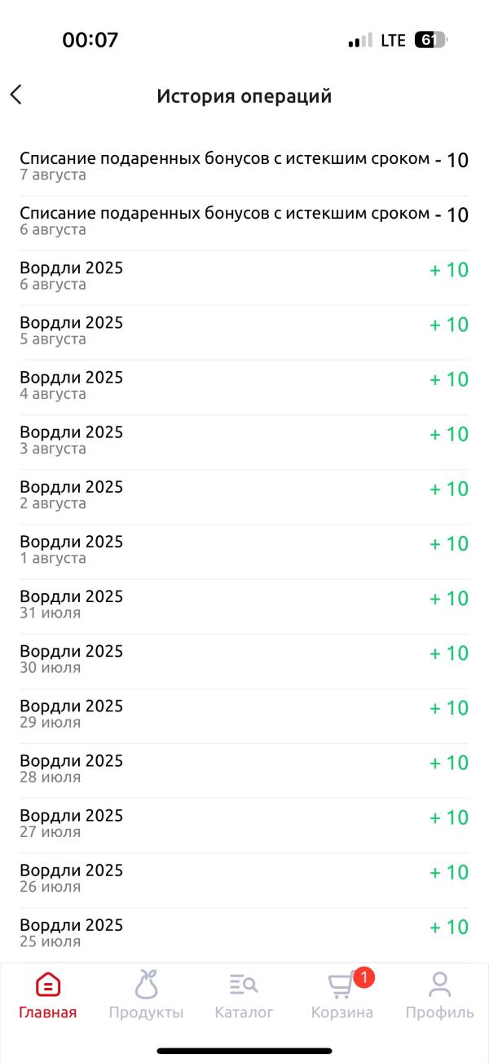
Task: Open the Вордли 2025 entry from 4 августа
Action: tap(244, 387)
